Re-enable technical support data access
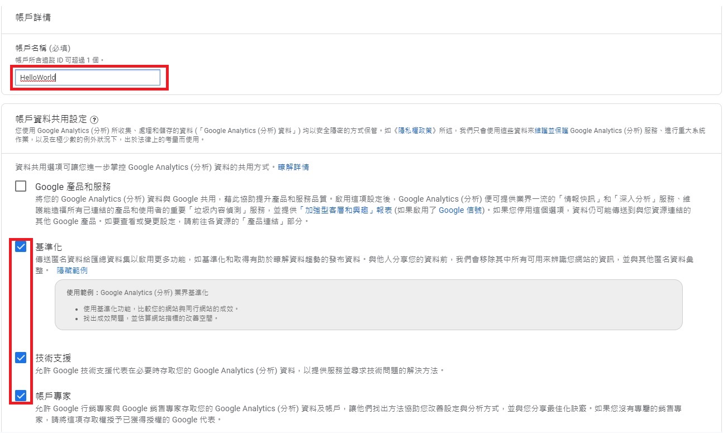This screenshot has height=433, width=723. pos(20,358)
